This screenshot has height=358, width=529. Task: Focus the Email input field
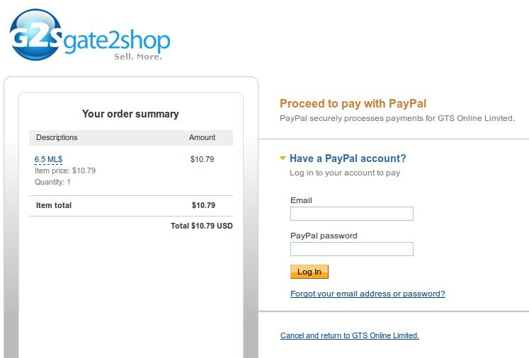[351, 214]
